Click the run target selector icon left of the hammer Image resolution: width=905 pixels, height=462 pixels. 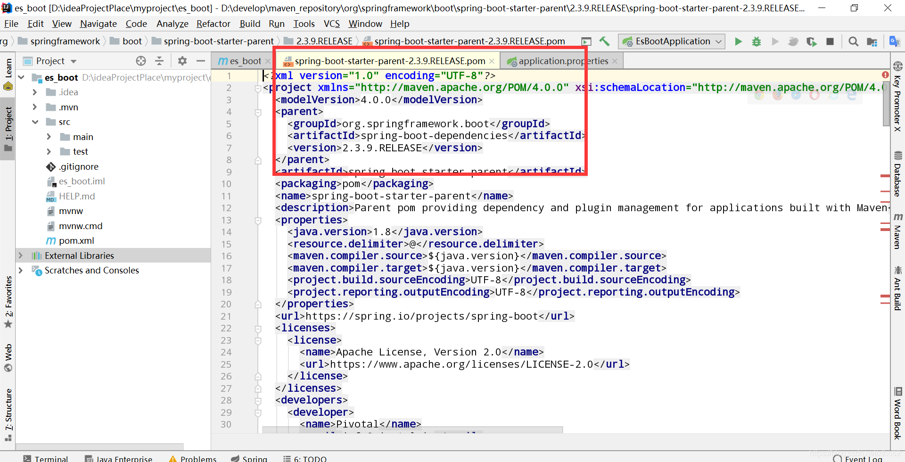point(586,41)
